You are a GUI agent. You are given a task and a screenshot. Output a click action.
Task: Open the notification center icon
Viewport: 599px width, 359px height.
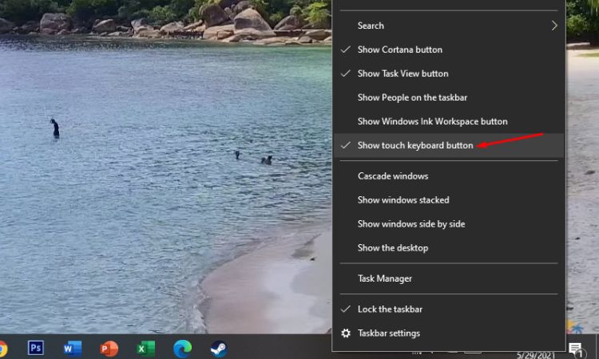[x=574, y=348]
